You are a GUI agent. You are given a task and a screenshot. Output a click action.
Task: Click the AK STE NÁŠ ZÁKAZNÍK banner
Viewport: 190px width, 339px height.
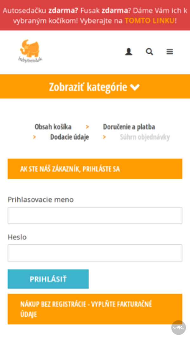95,169
